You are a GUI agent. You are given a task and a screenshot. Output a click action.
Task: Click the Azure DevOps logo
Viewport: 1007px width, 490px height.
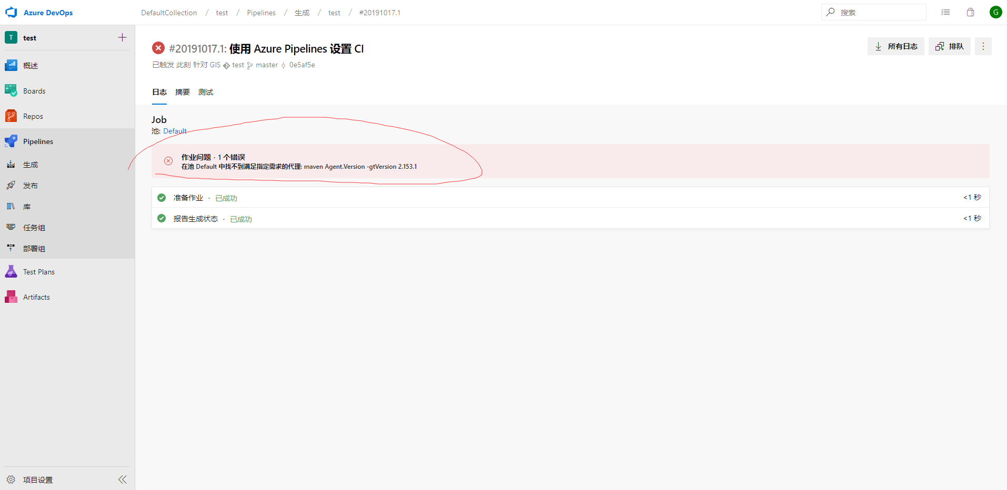click(12, 13)
